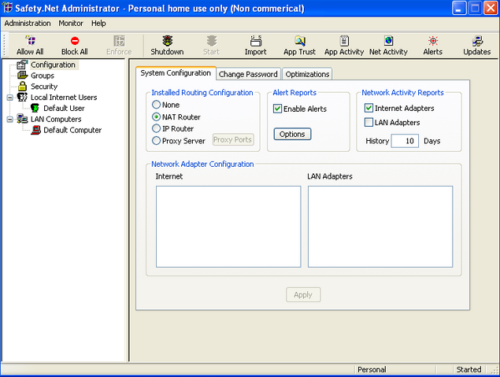
Task: Collapse the LAN Computers tree node
Action: point(10,119)
